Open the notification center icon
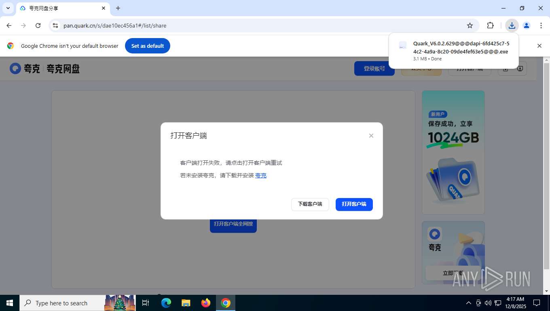 tap(537, 303)
